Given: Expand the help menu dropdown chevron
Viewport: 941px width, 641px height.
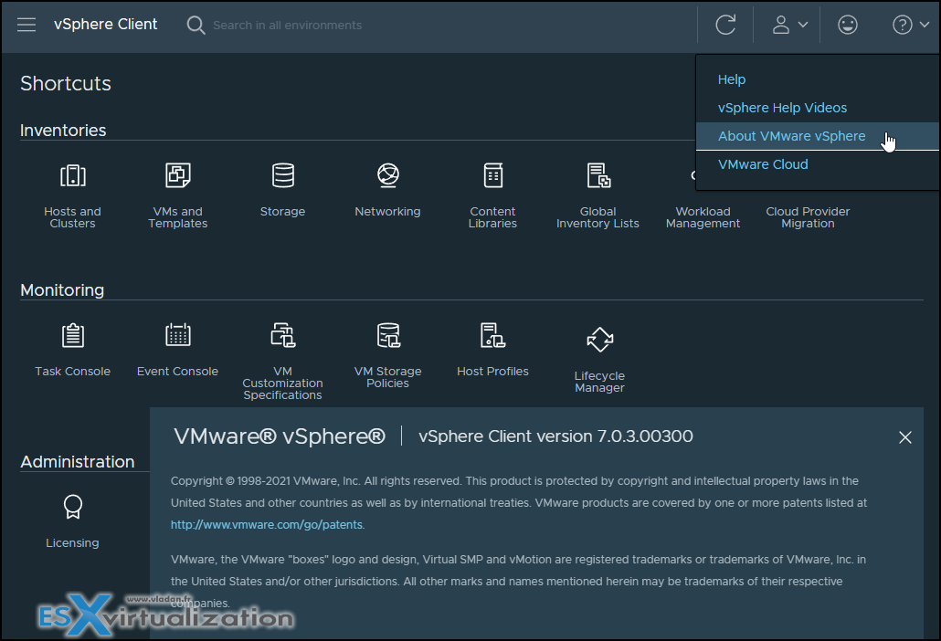Looking at the screenshot, I should pyautogui.click(x=925, y=25).
